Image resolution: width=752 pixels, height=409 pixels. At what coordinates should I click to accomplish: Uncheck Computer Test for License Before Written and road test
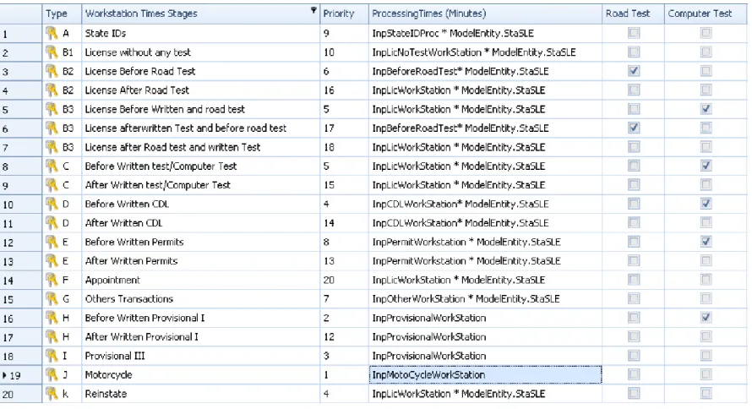[706, 109]
